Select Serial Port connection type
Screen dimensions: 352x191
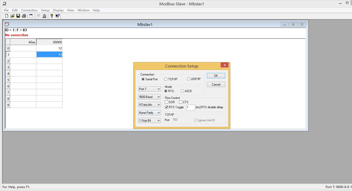point(150,79)
